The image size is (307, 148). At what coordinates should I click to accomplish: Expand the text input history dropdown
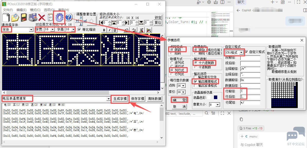point(109,99)
